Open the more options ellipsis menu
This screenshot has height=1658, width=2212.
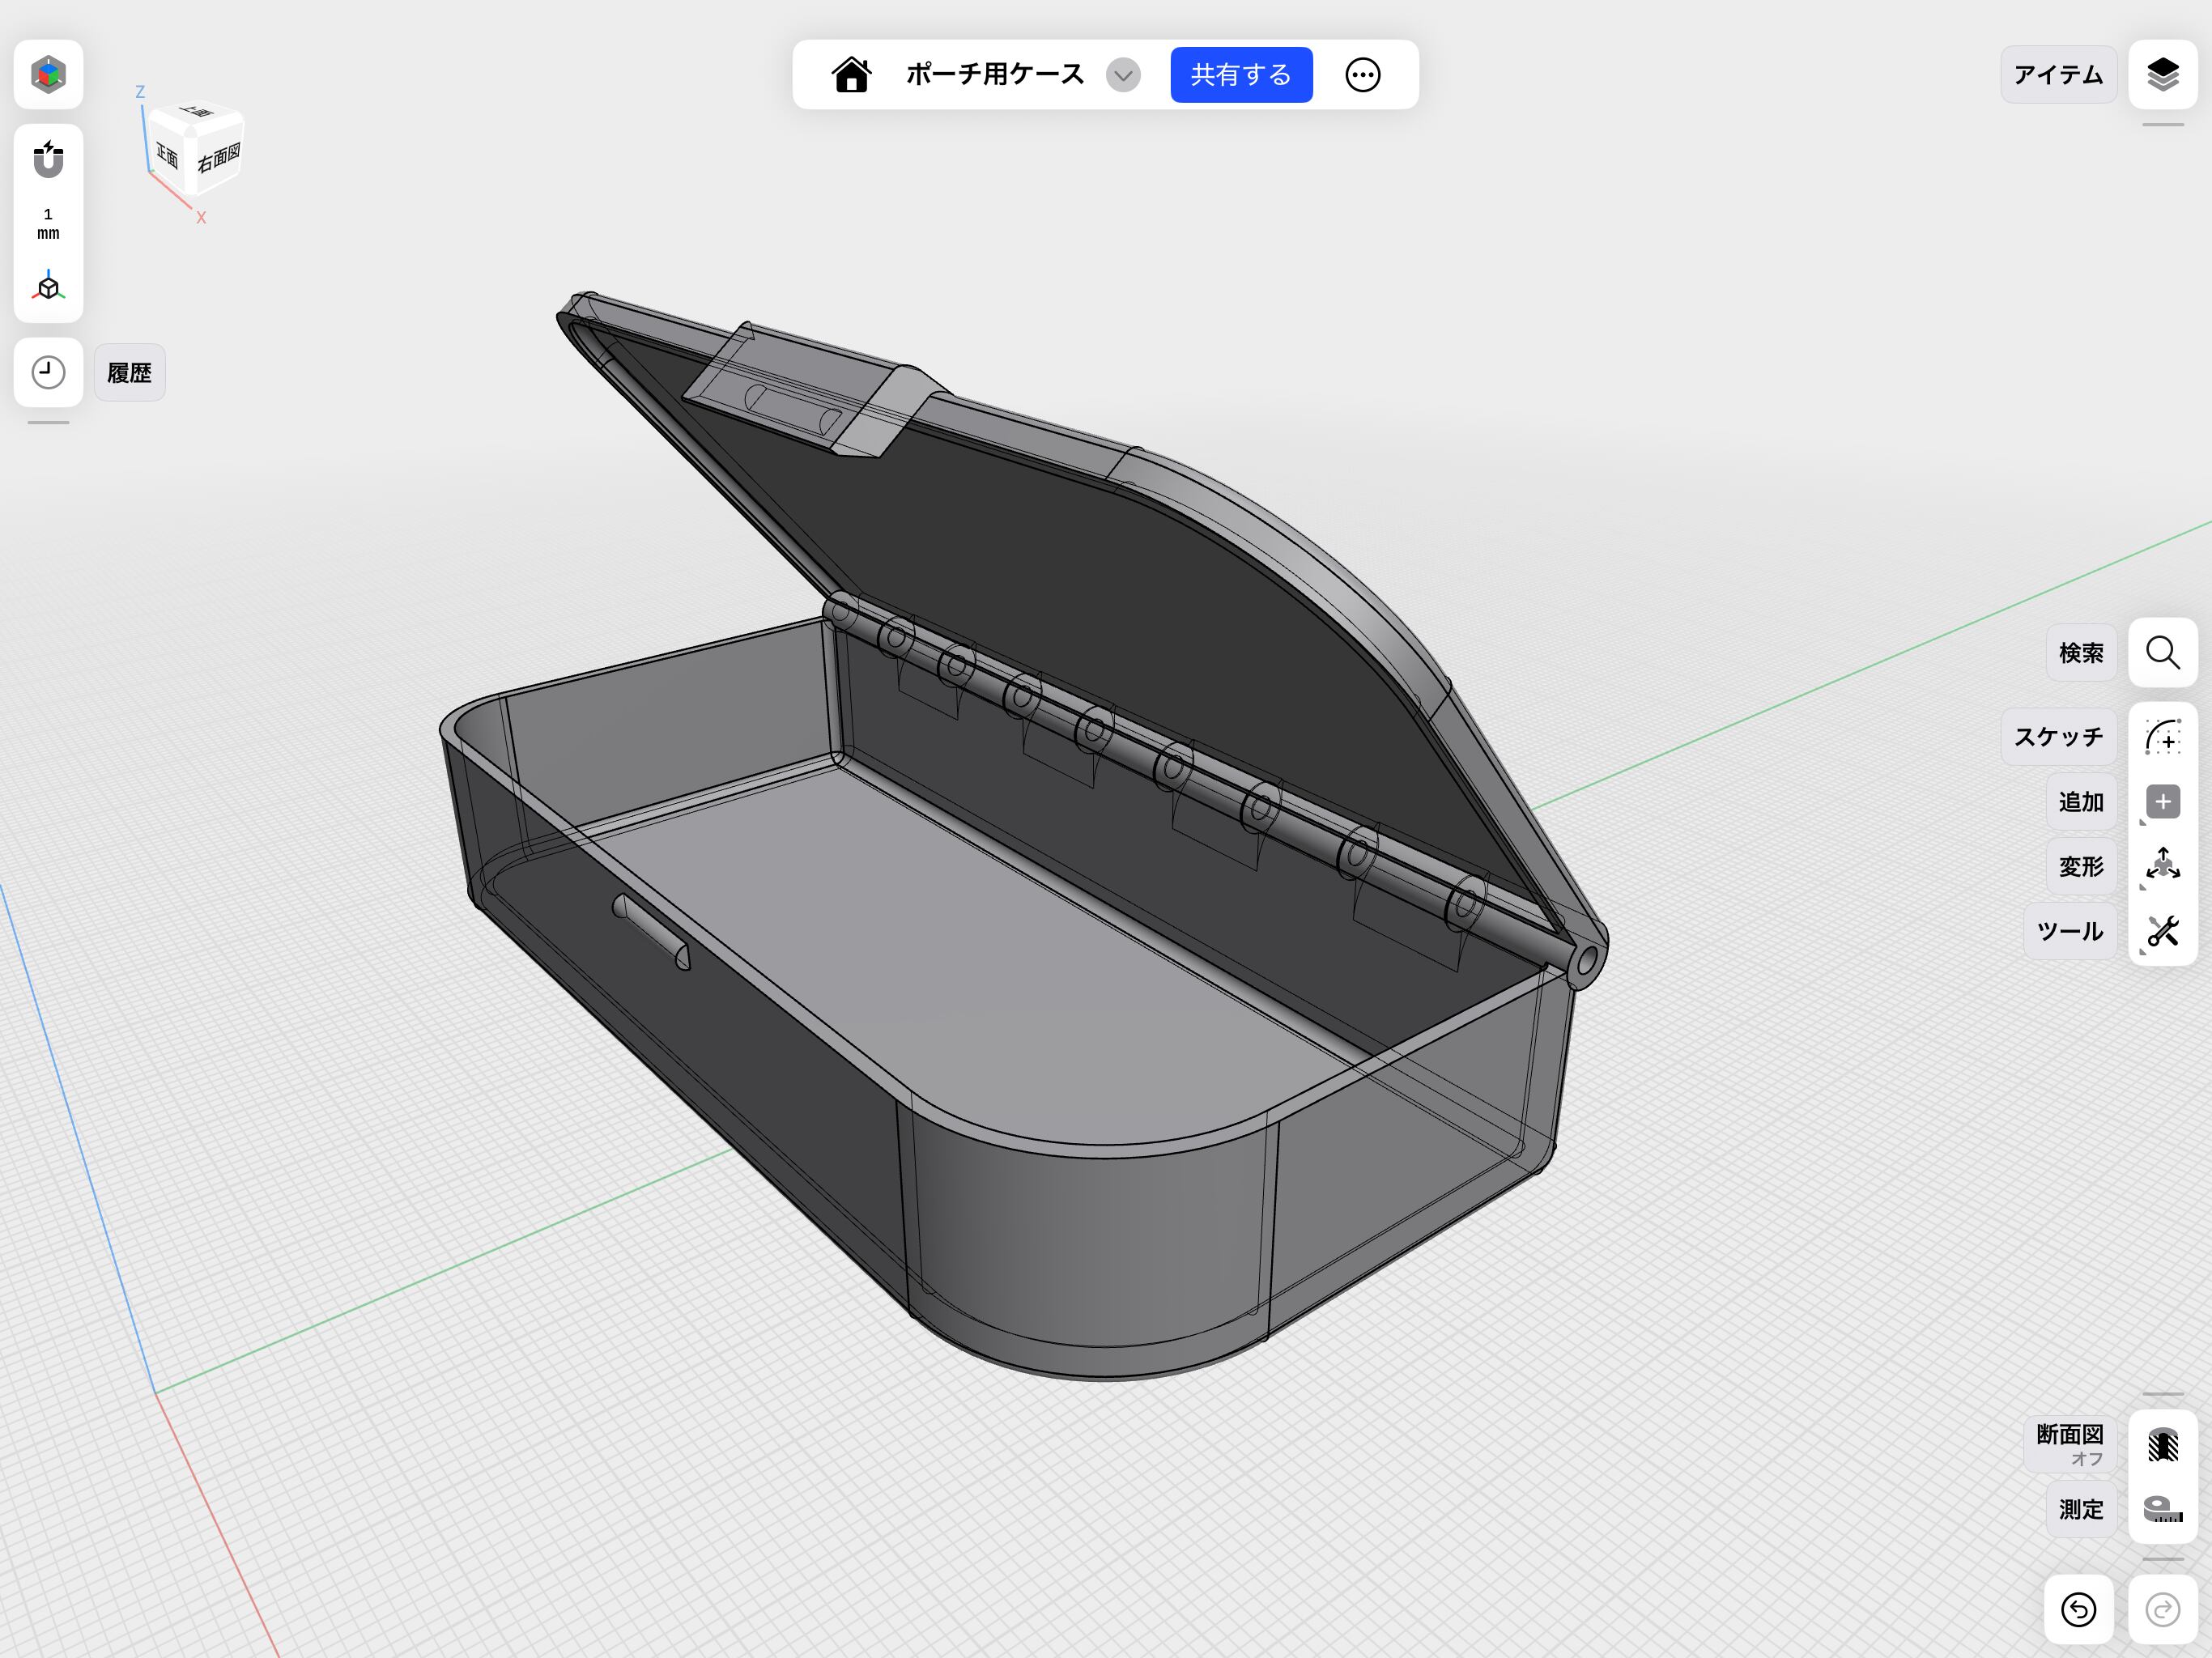1362,75
